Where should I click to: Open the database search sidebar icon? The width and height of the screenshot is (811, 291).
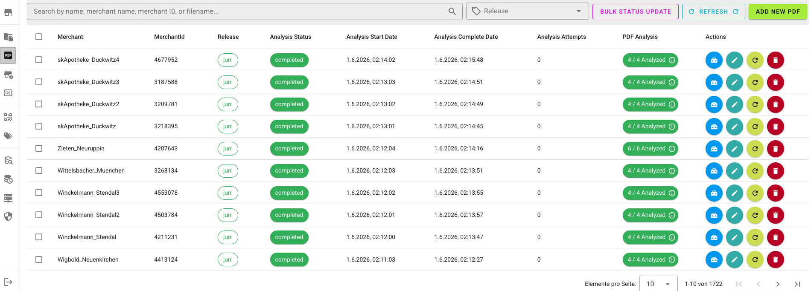[x=8, y=161]
